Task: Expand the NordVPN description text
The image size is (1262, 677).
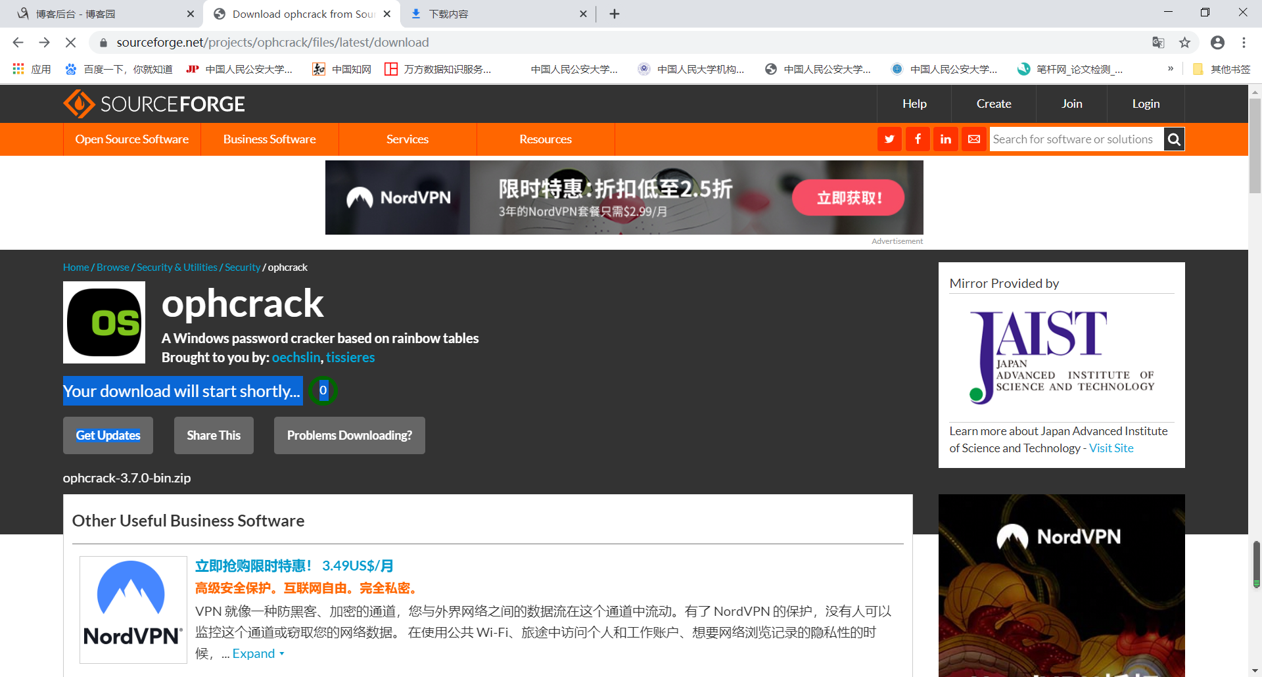Action: pos(258,654)
